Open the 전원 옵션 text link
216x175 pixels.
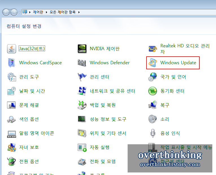(x=29, y=161)
